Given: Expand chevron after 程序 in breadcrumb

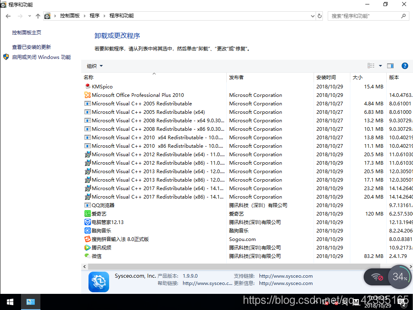Looking at the screenshot, I should point(104,16).
